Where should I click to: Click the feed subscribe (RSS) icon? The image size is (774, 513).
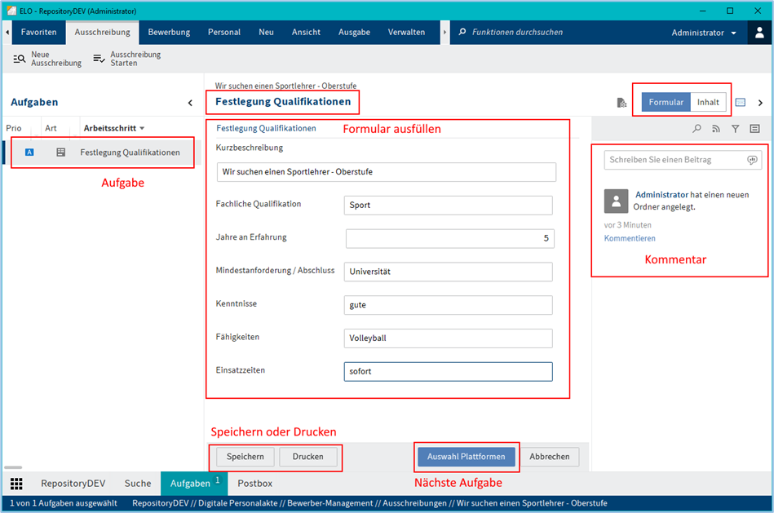716,129
